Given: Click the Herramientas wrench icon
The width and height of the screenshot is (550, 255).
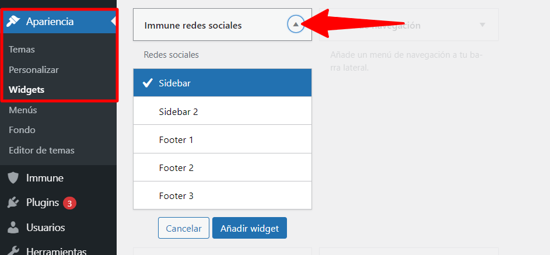Looking at the screenshot, I should [x=13, y=251].
